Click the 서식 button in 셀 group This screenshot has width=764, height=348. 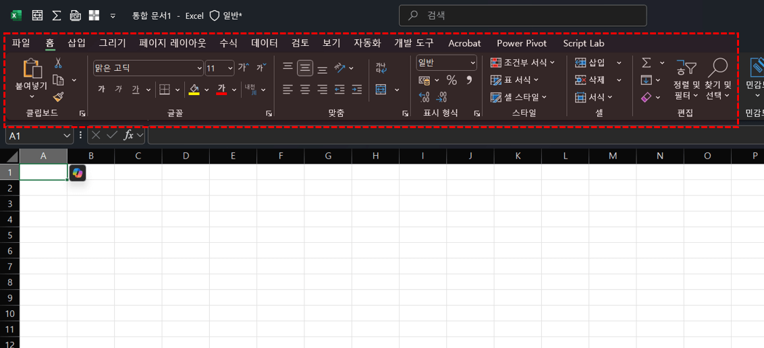pos(593,97)
